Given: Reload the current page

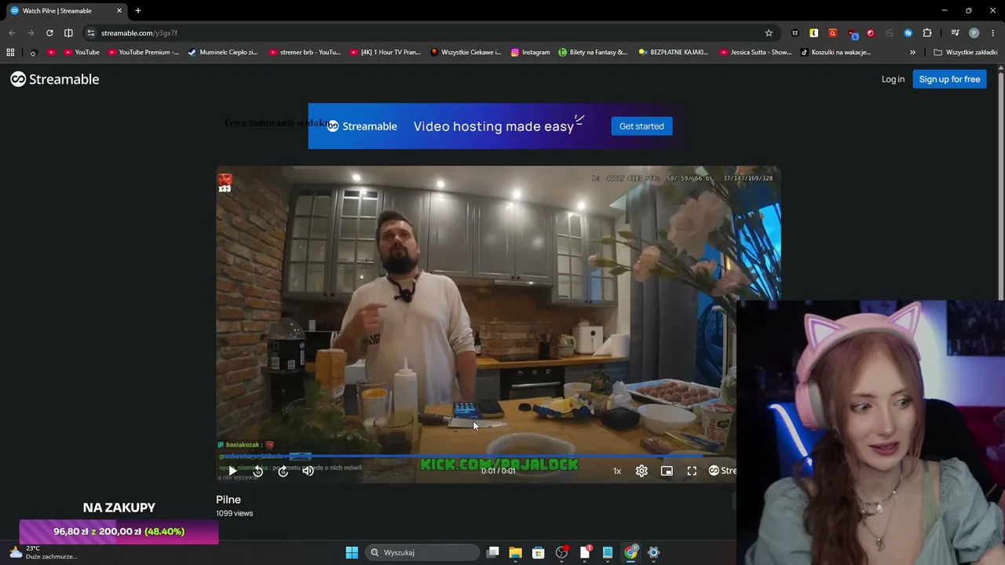Looking at the screenshot, I should tap(49, 33).
